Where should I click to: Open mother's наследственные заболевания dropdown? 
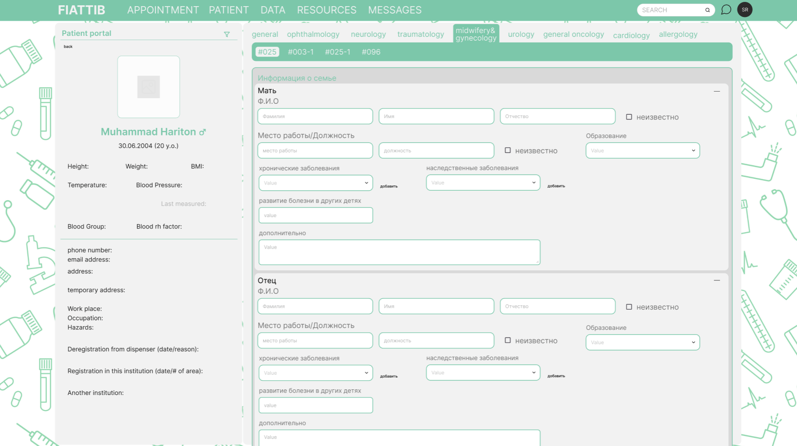click(x=483, y=183)
